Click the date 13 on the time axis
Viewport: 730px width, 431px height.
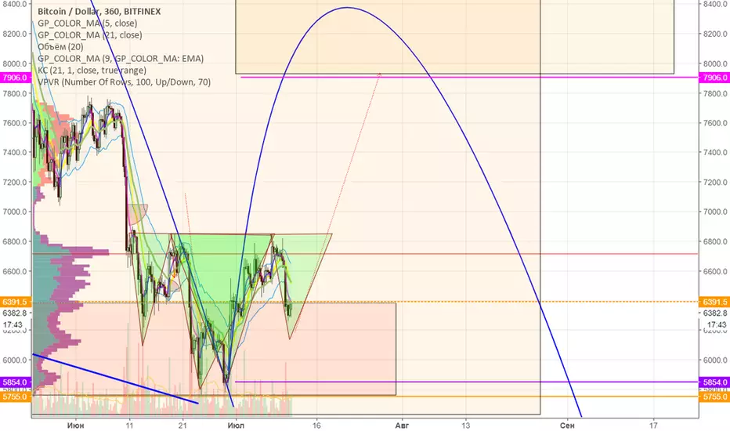tap(465, 426)
